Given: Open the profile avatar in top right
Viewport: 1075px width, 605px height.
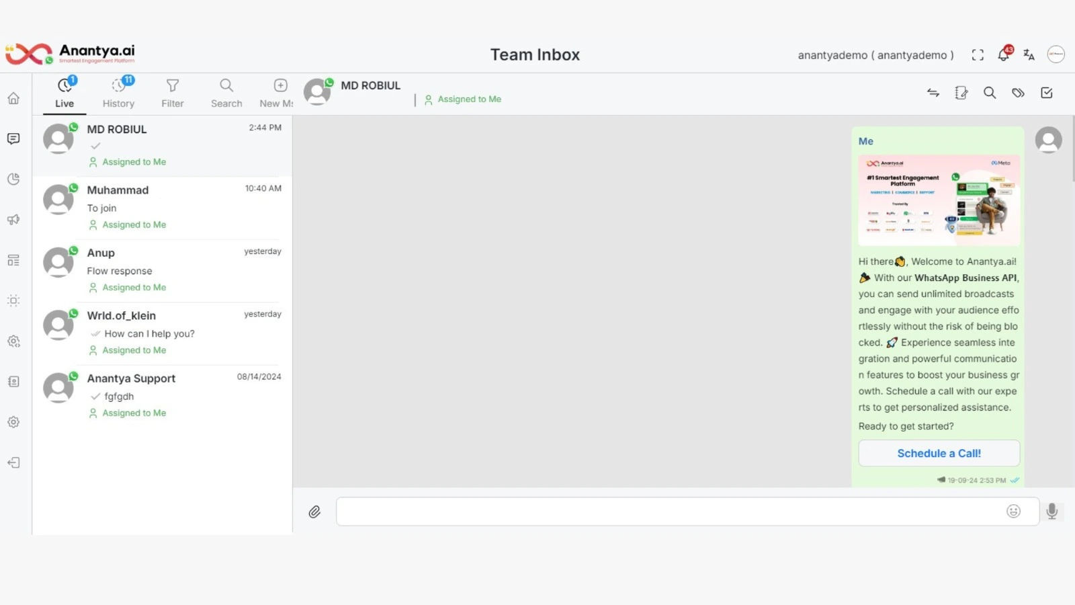Looking at the screenshot, I should 1056,54.
